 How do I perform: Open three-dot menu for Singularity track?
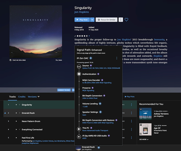(131, 104)
